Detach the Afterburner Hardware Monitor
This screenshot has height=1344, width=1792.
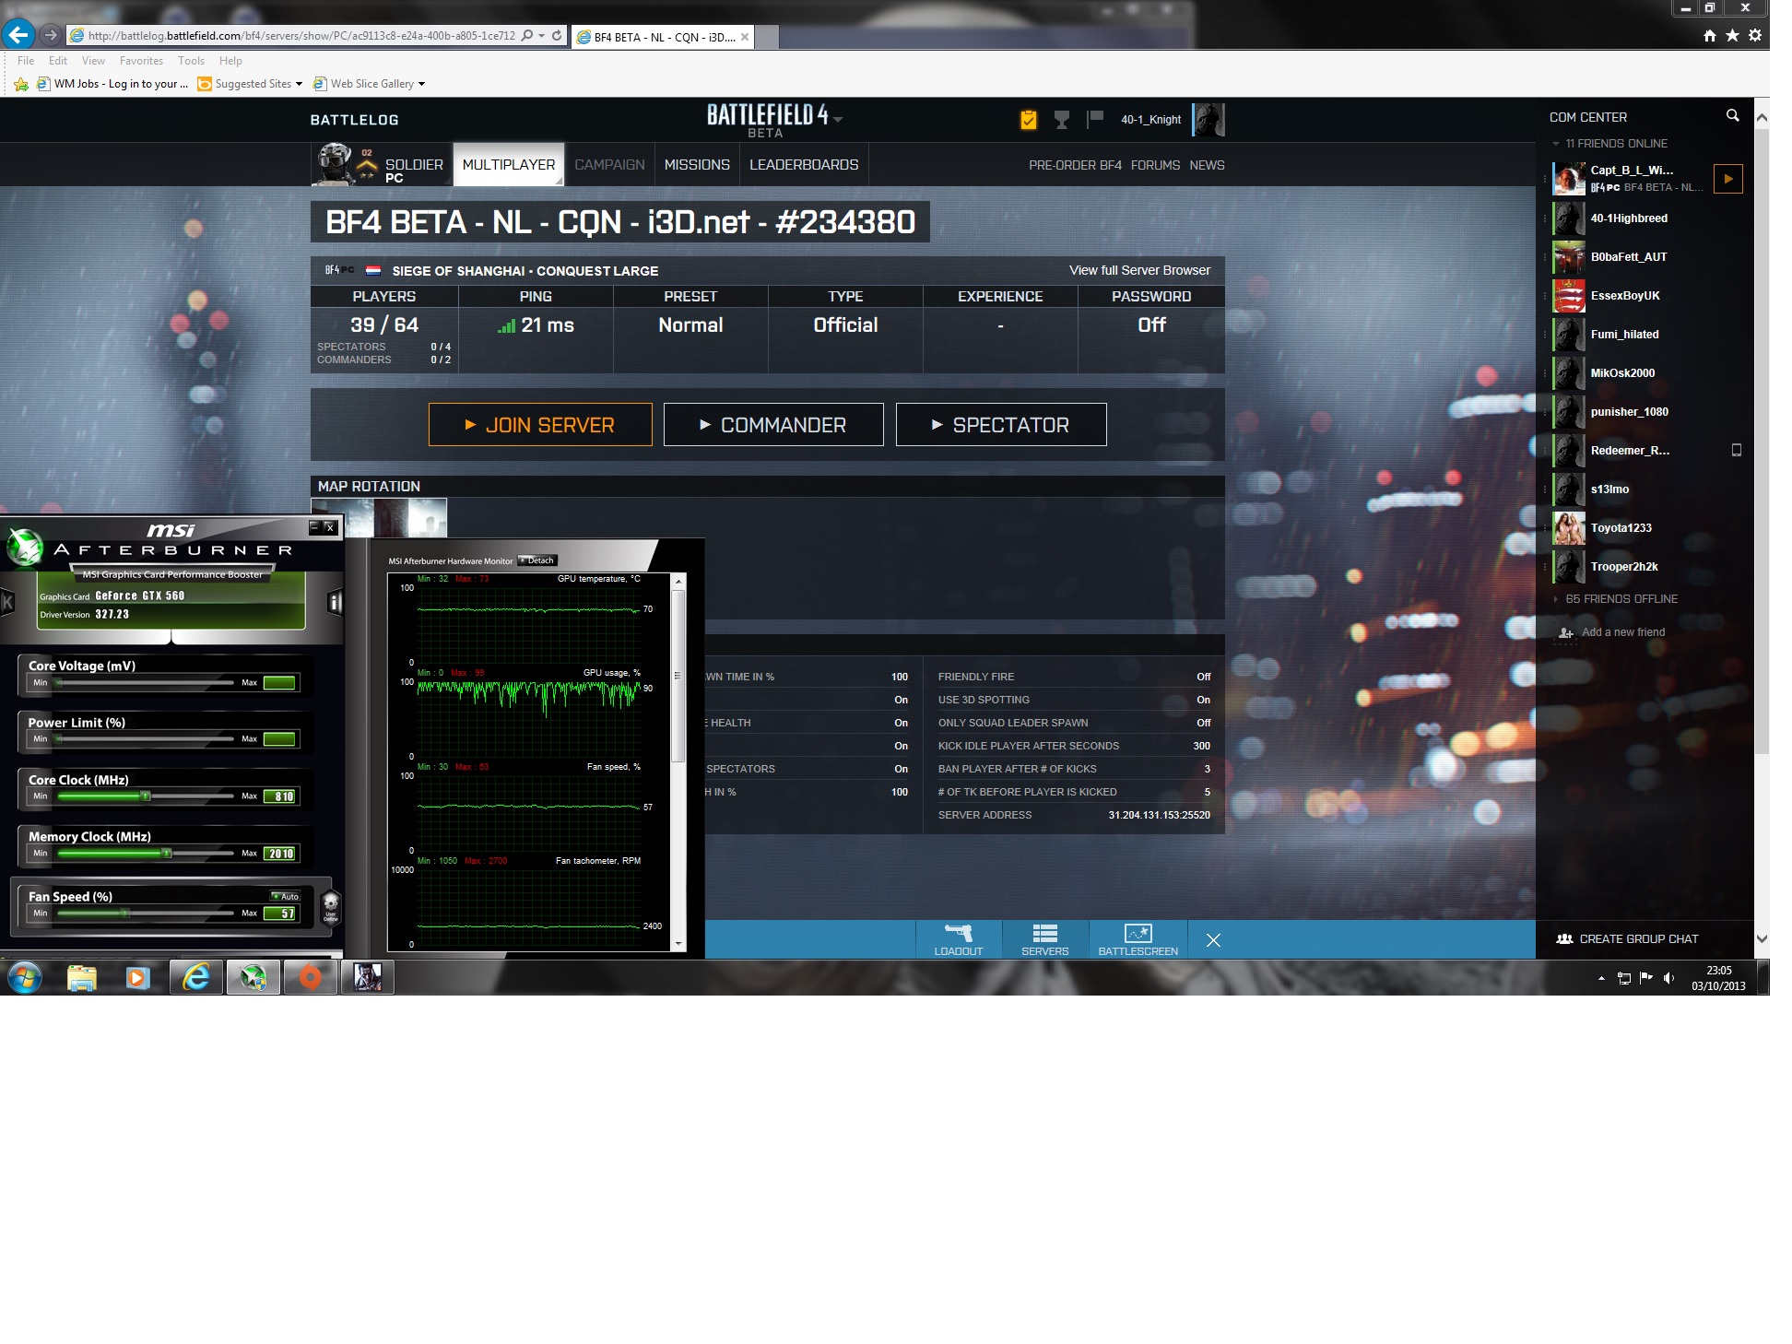537,560
